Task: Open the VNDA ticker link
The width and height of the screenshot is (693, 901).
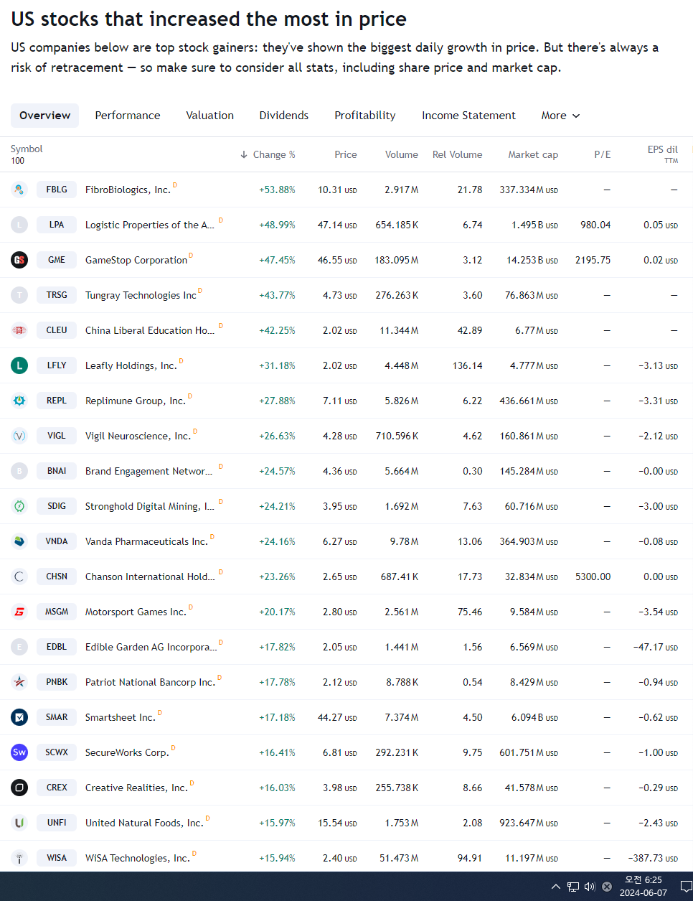Action: 57,541
